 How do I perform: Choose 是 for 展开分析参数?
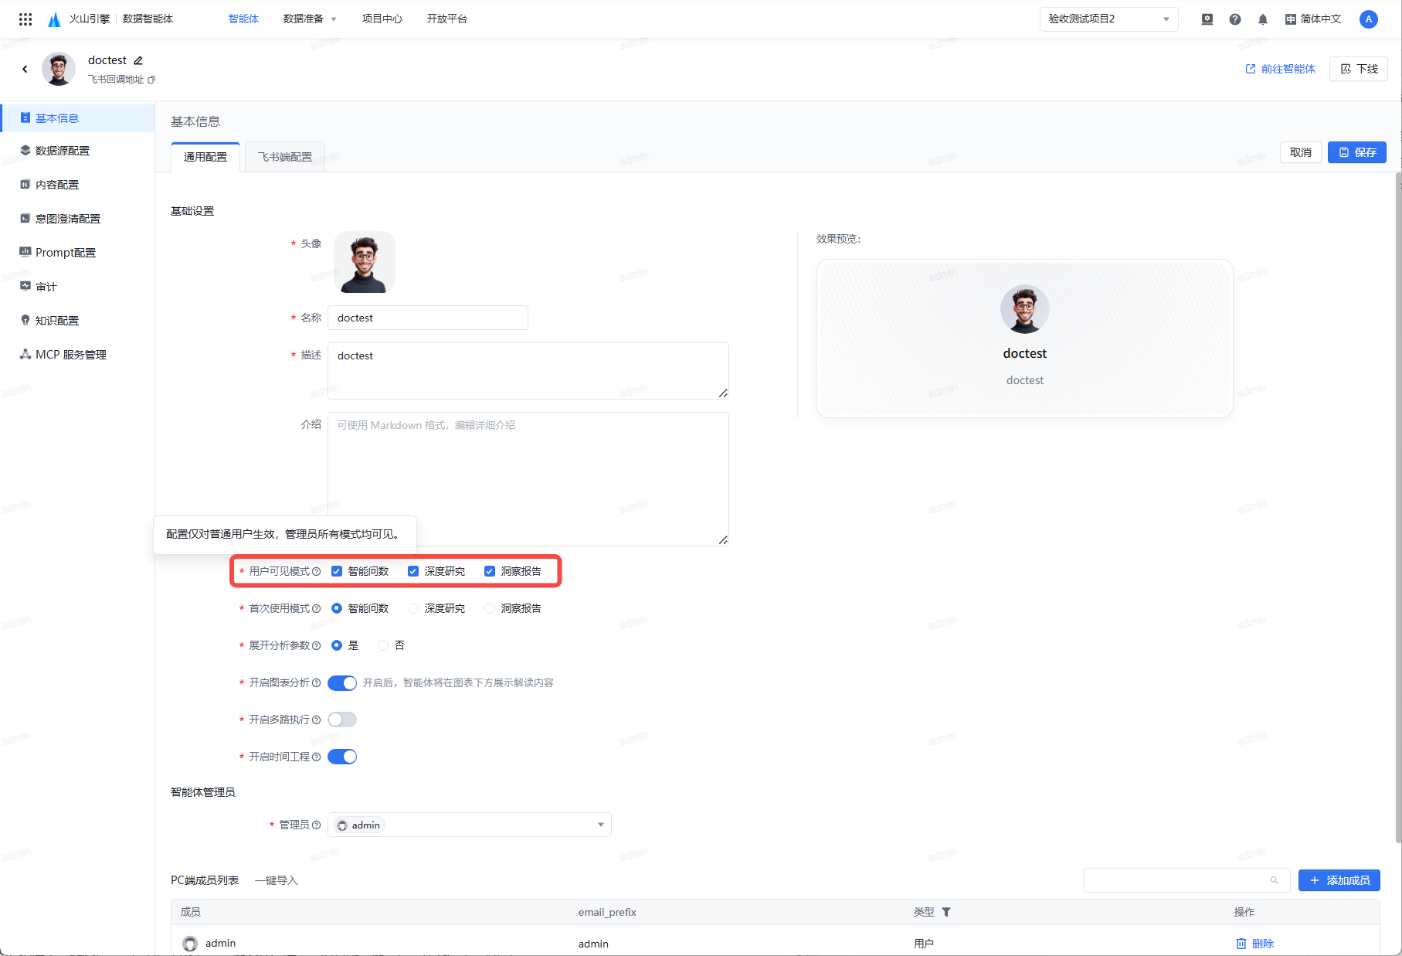[x=337, y=645]
